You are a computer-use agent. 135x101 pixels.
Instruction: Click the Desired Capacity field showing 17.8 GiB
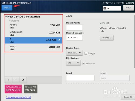(75, 38)
